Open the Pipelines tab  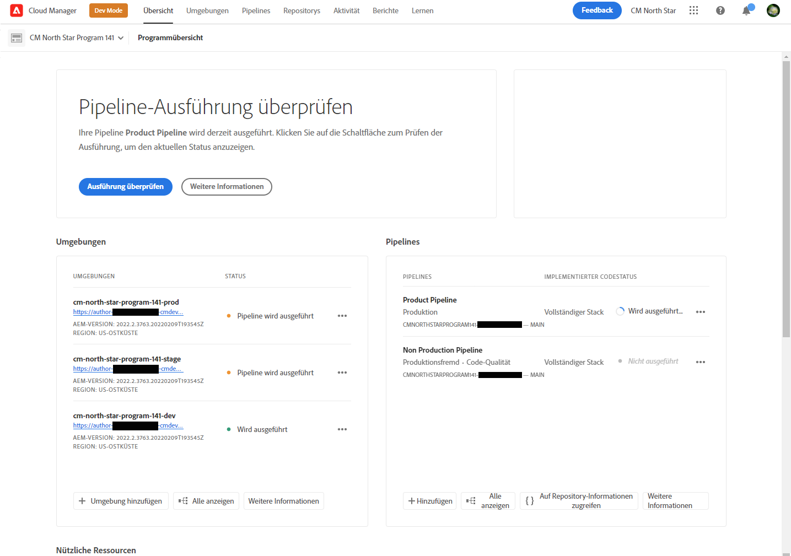pos(256,10)
